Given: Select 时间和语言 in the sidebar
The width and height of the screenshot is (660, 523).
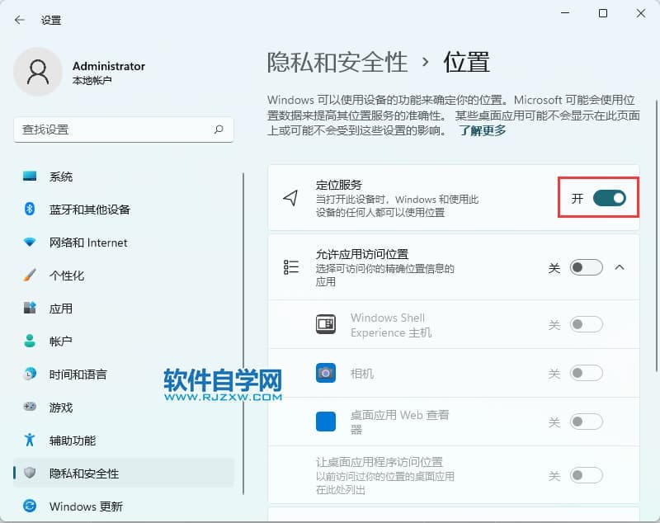Looking at the screenshot, I should [x=78, y=374].
